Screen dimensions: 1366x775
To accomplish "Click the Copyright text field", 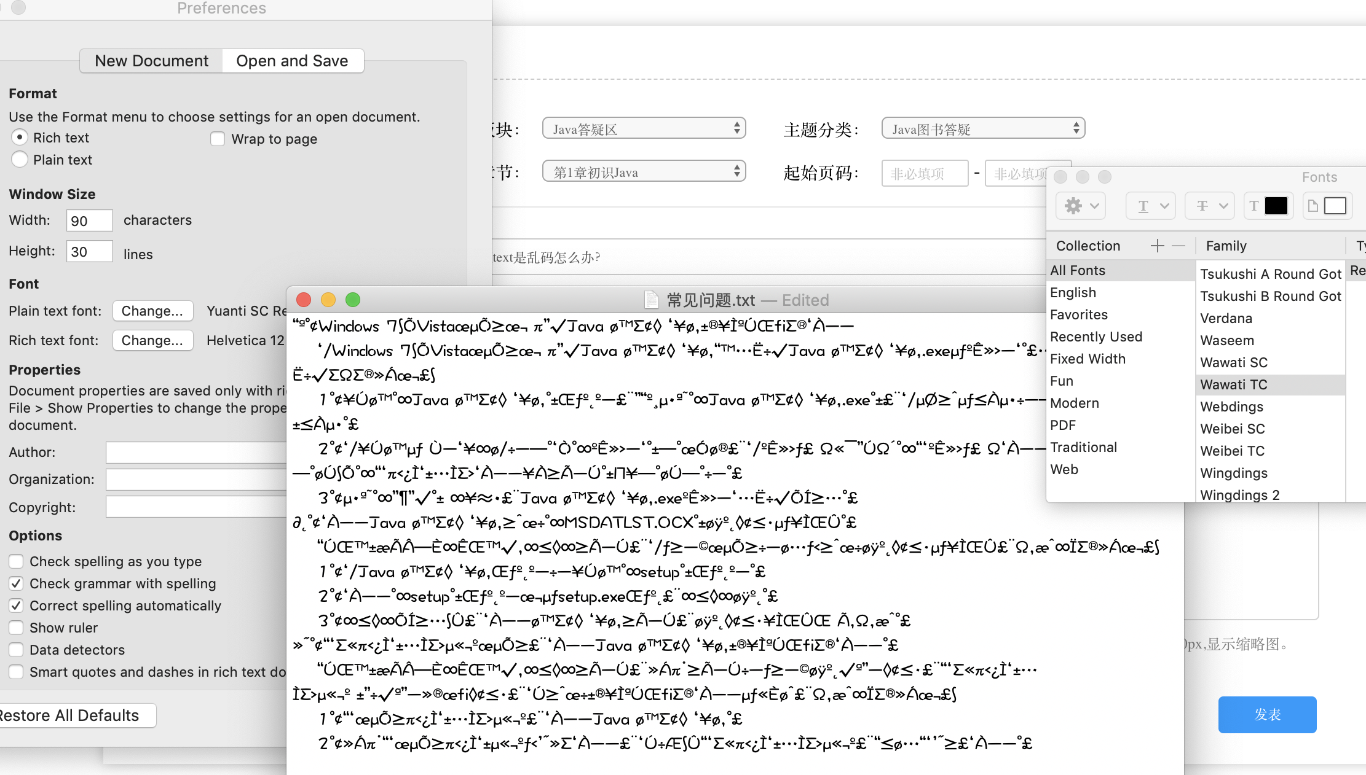I will pos(196,507).
